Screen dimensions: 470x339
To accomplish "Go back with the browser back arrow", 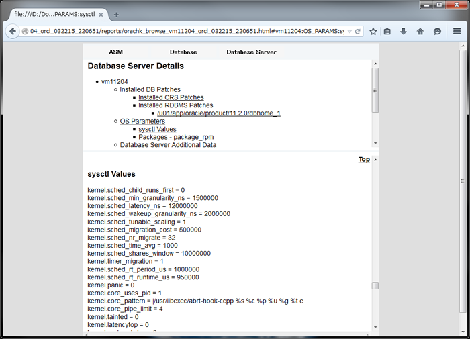I will click(x=12, y=31).
